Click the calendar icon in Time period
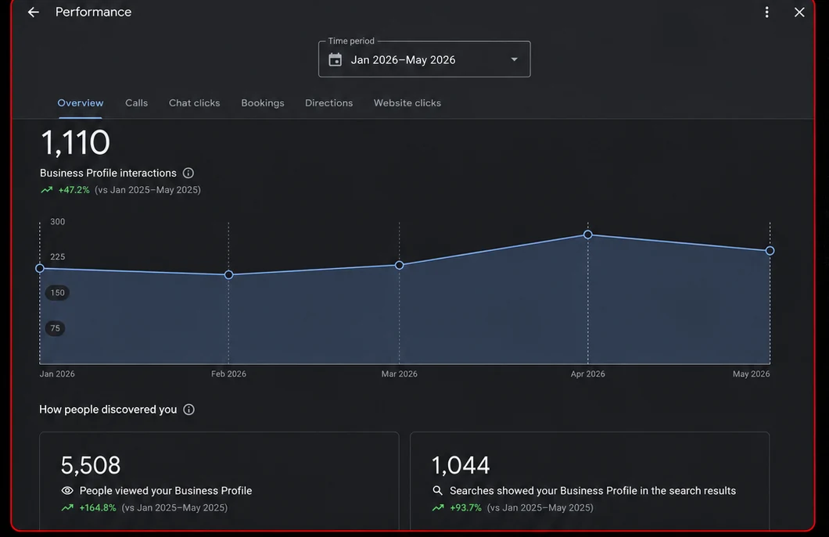 (x=336, y=59)
